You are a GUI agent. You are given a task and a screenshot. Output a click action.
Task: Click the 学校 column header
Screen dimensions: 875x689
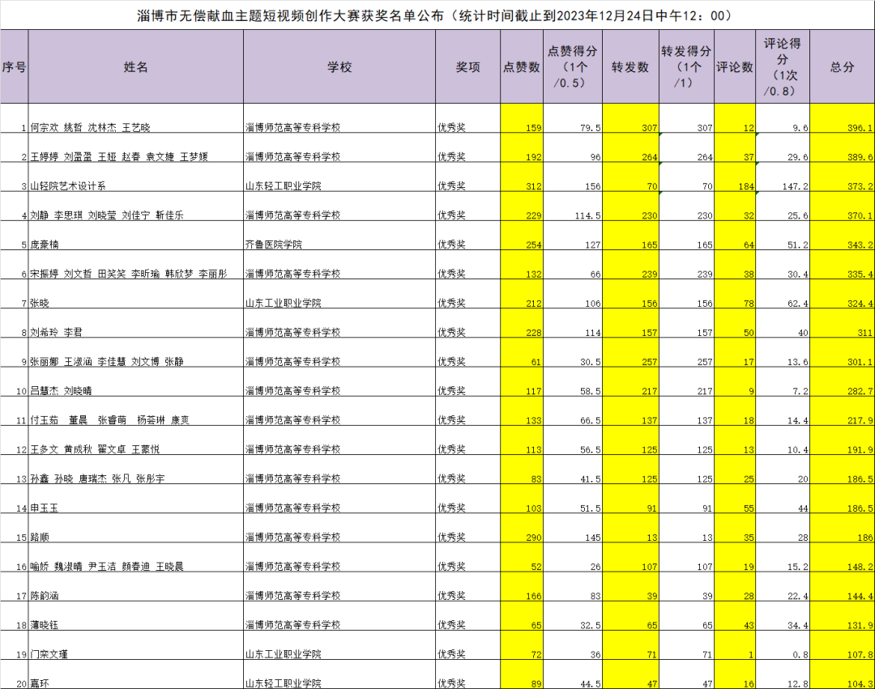(x=339, y=67)
